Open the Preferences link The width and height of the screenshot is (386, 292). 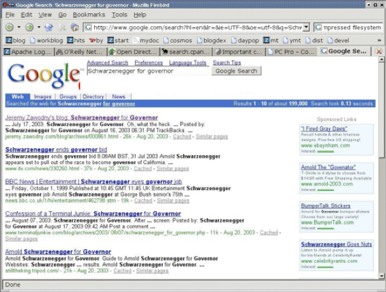click(149, 62)
